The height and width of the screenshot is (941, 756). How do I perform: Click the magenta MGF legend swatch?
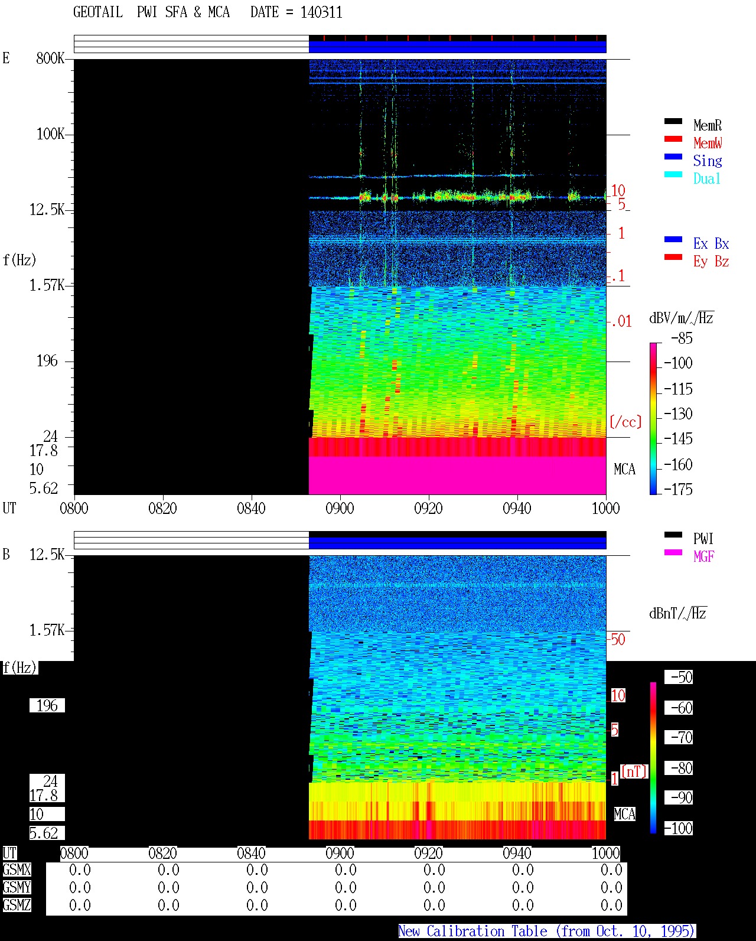[x=673, y=552]
